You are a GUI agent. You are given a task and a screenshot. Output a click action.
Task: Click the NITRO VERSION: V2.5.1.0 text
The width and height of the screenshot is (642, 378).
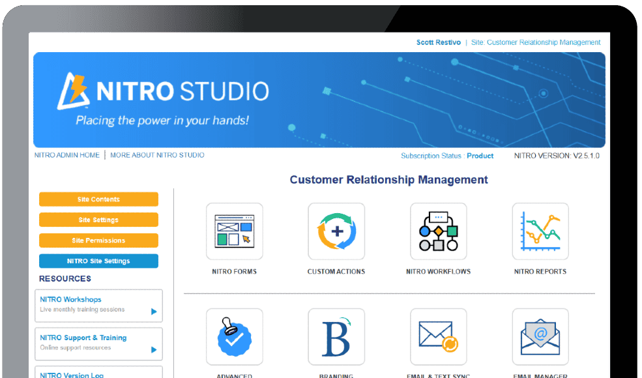pos(557,156)
